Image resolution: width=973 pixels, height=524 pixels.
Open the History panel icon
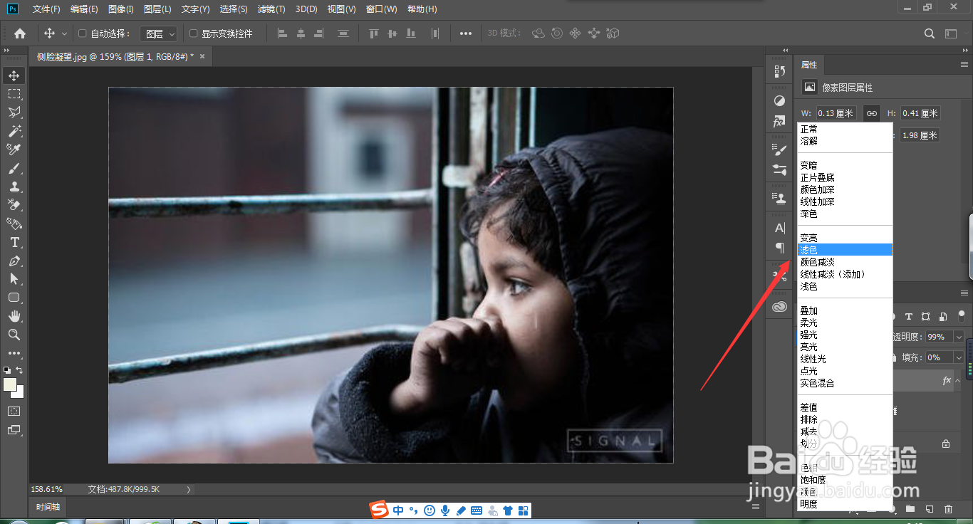779,71
